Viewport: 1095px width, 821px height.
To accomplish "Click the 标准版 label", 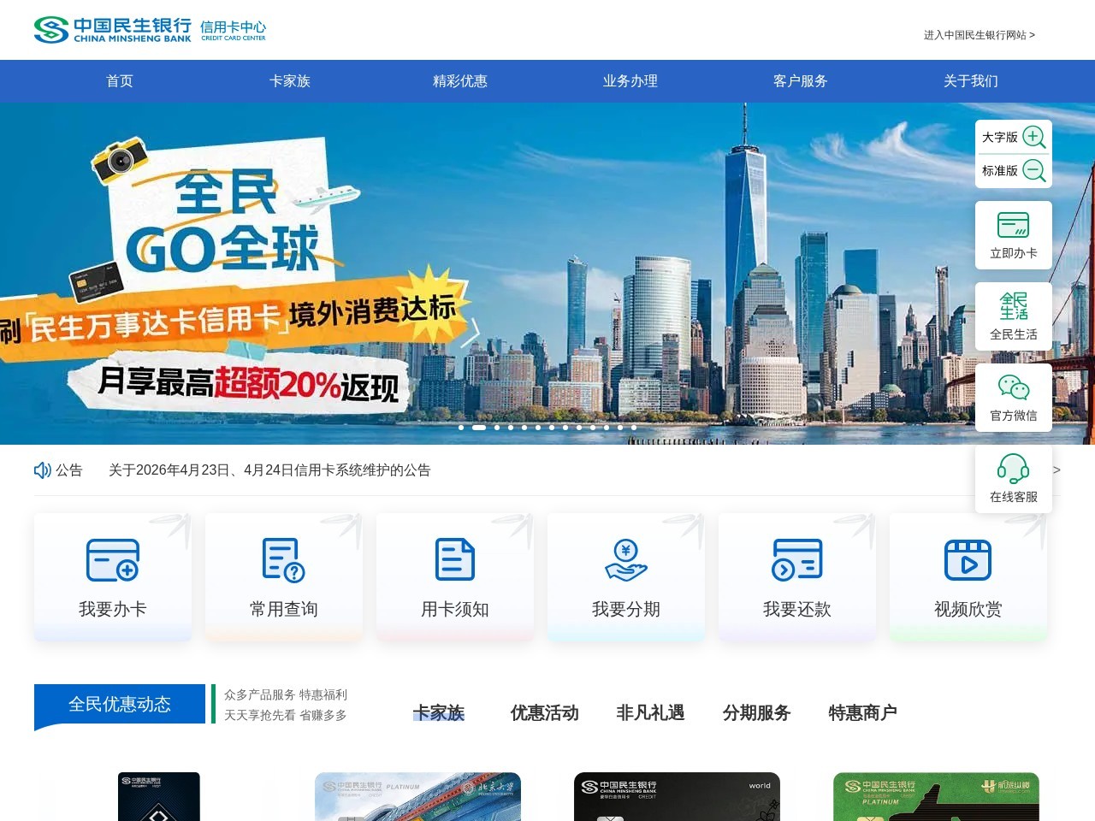I will (1000, 170).
